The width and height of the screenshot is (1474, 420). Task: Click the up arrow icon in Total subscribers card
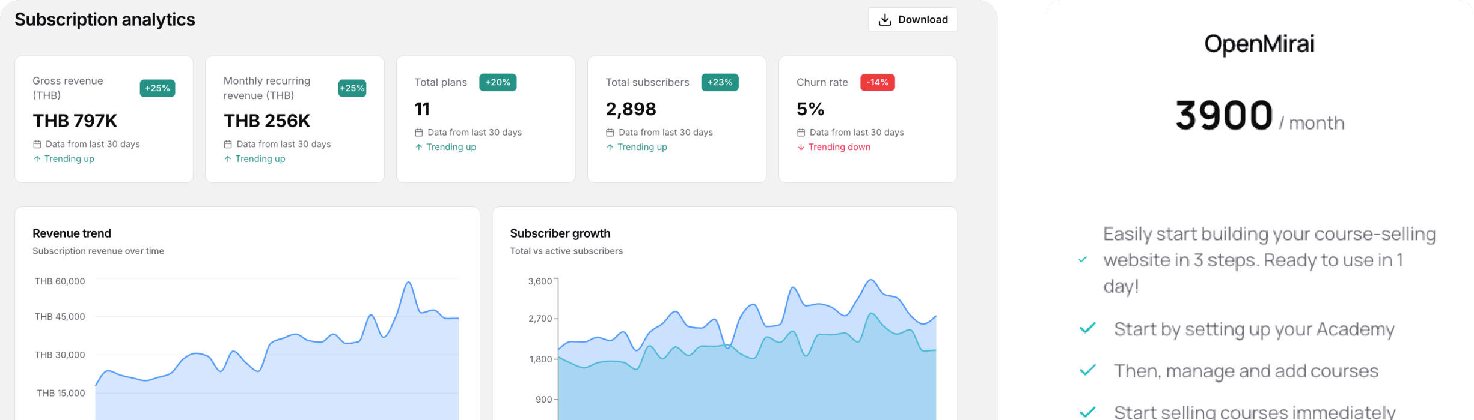(610, 147)
